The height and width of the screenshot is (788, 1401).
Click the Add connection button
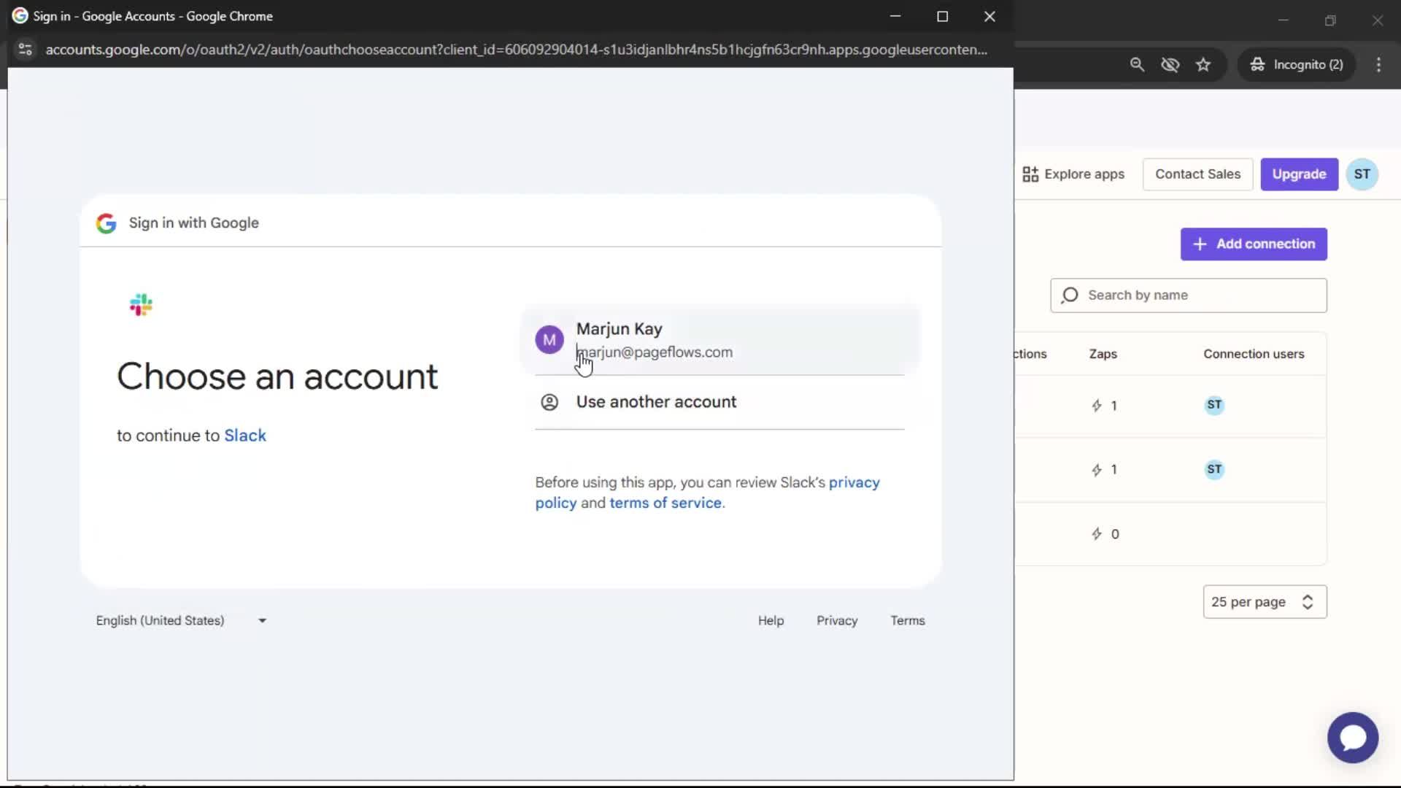[1254, 244]
